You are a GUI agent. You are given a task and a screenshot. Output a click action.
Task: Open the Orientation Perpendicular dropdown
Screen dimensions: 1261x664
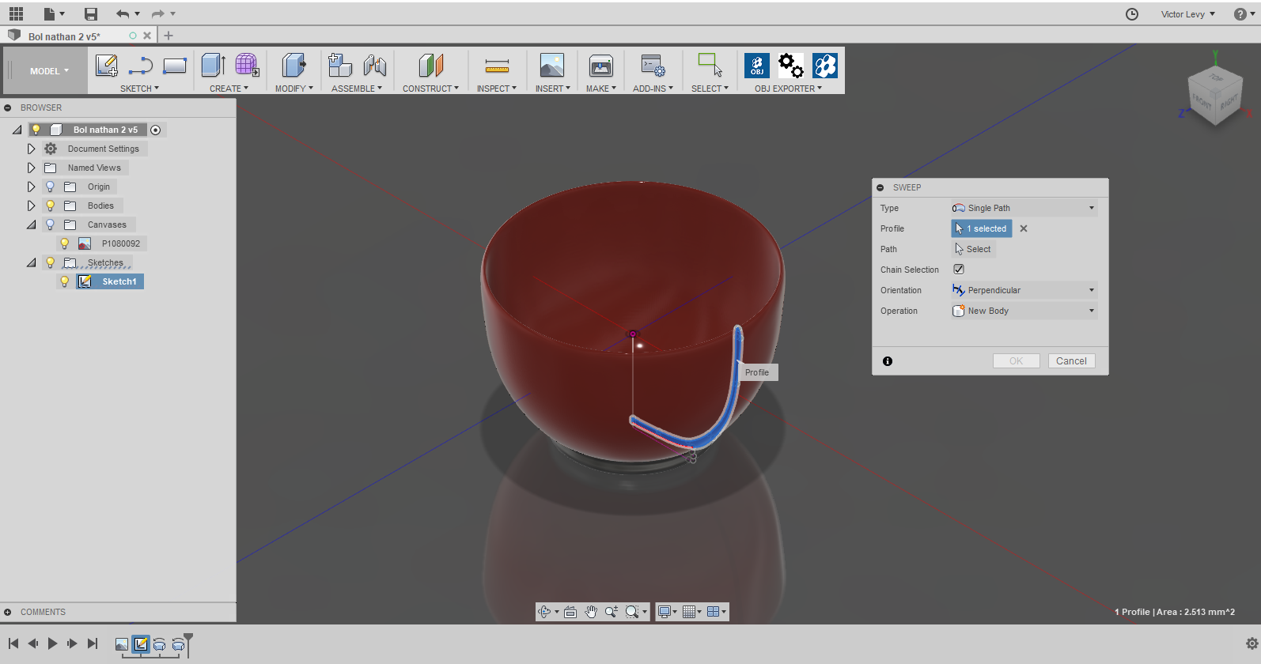(x=1024, y=290)
